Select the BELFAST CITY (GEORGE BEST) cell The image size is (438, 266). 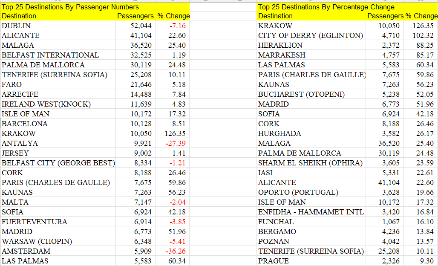click(58, 163)
